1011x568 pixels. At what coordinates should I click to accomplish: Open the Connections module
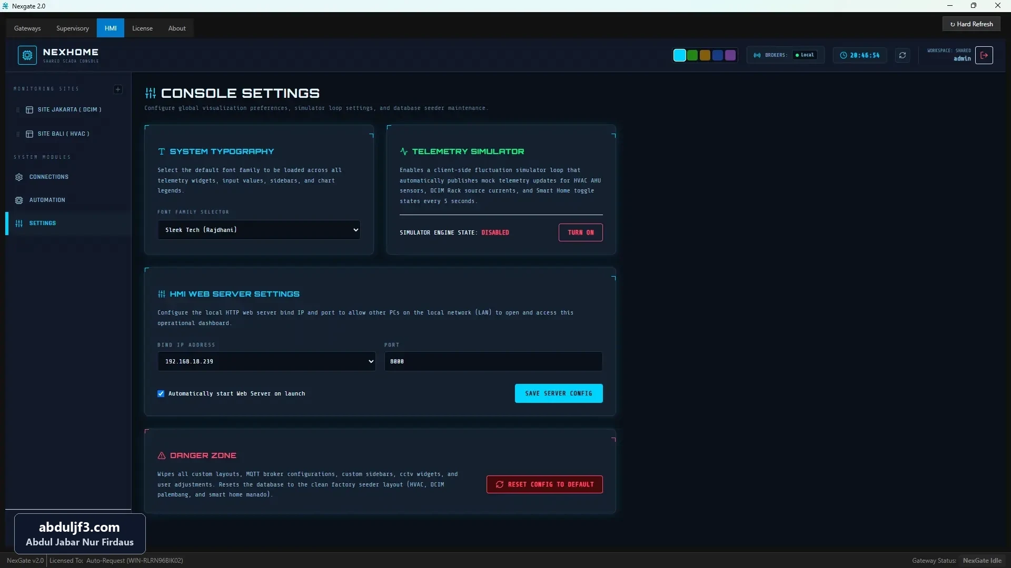point(68,177)
